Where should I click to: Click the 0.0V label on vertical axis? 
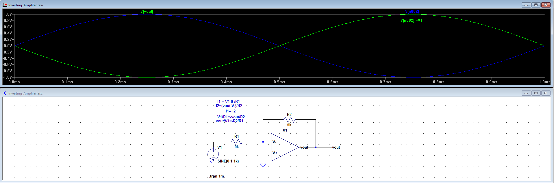[8, 46]
